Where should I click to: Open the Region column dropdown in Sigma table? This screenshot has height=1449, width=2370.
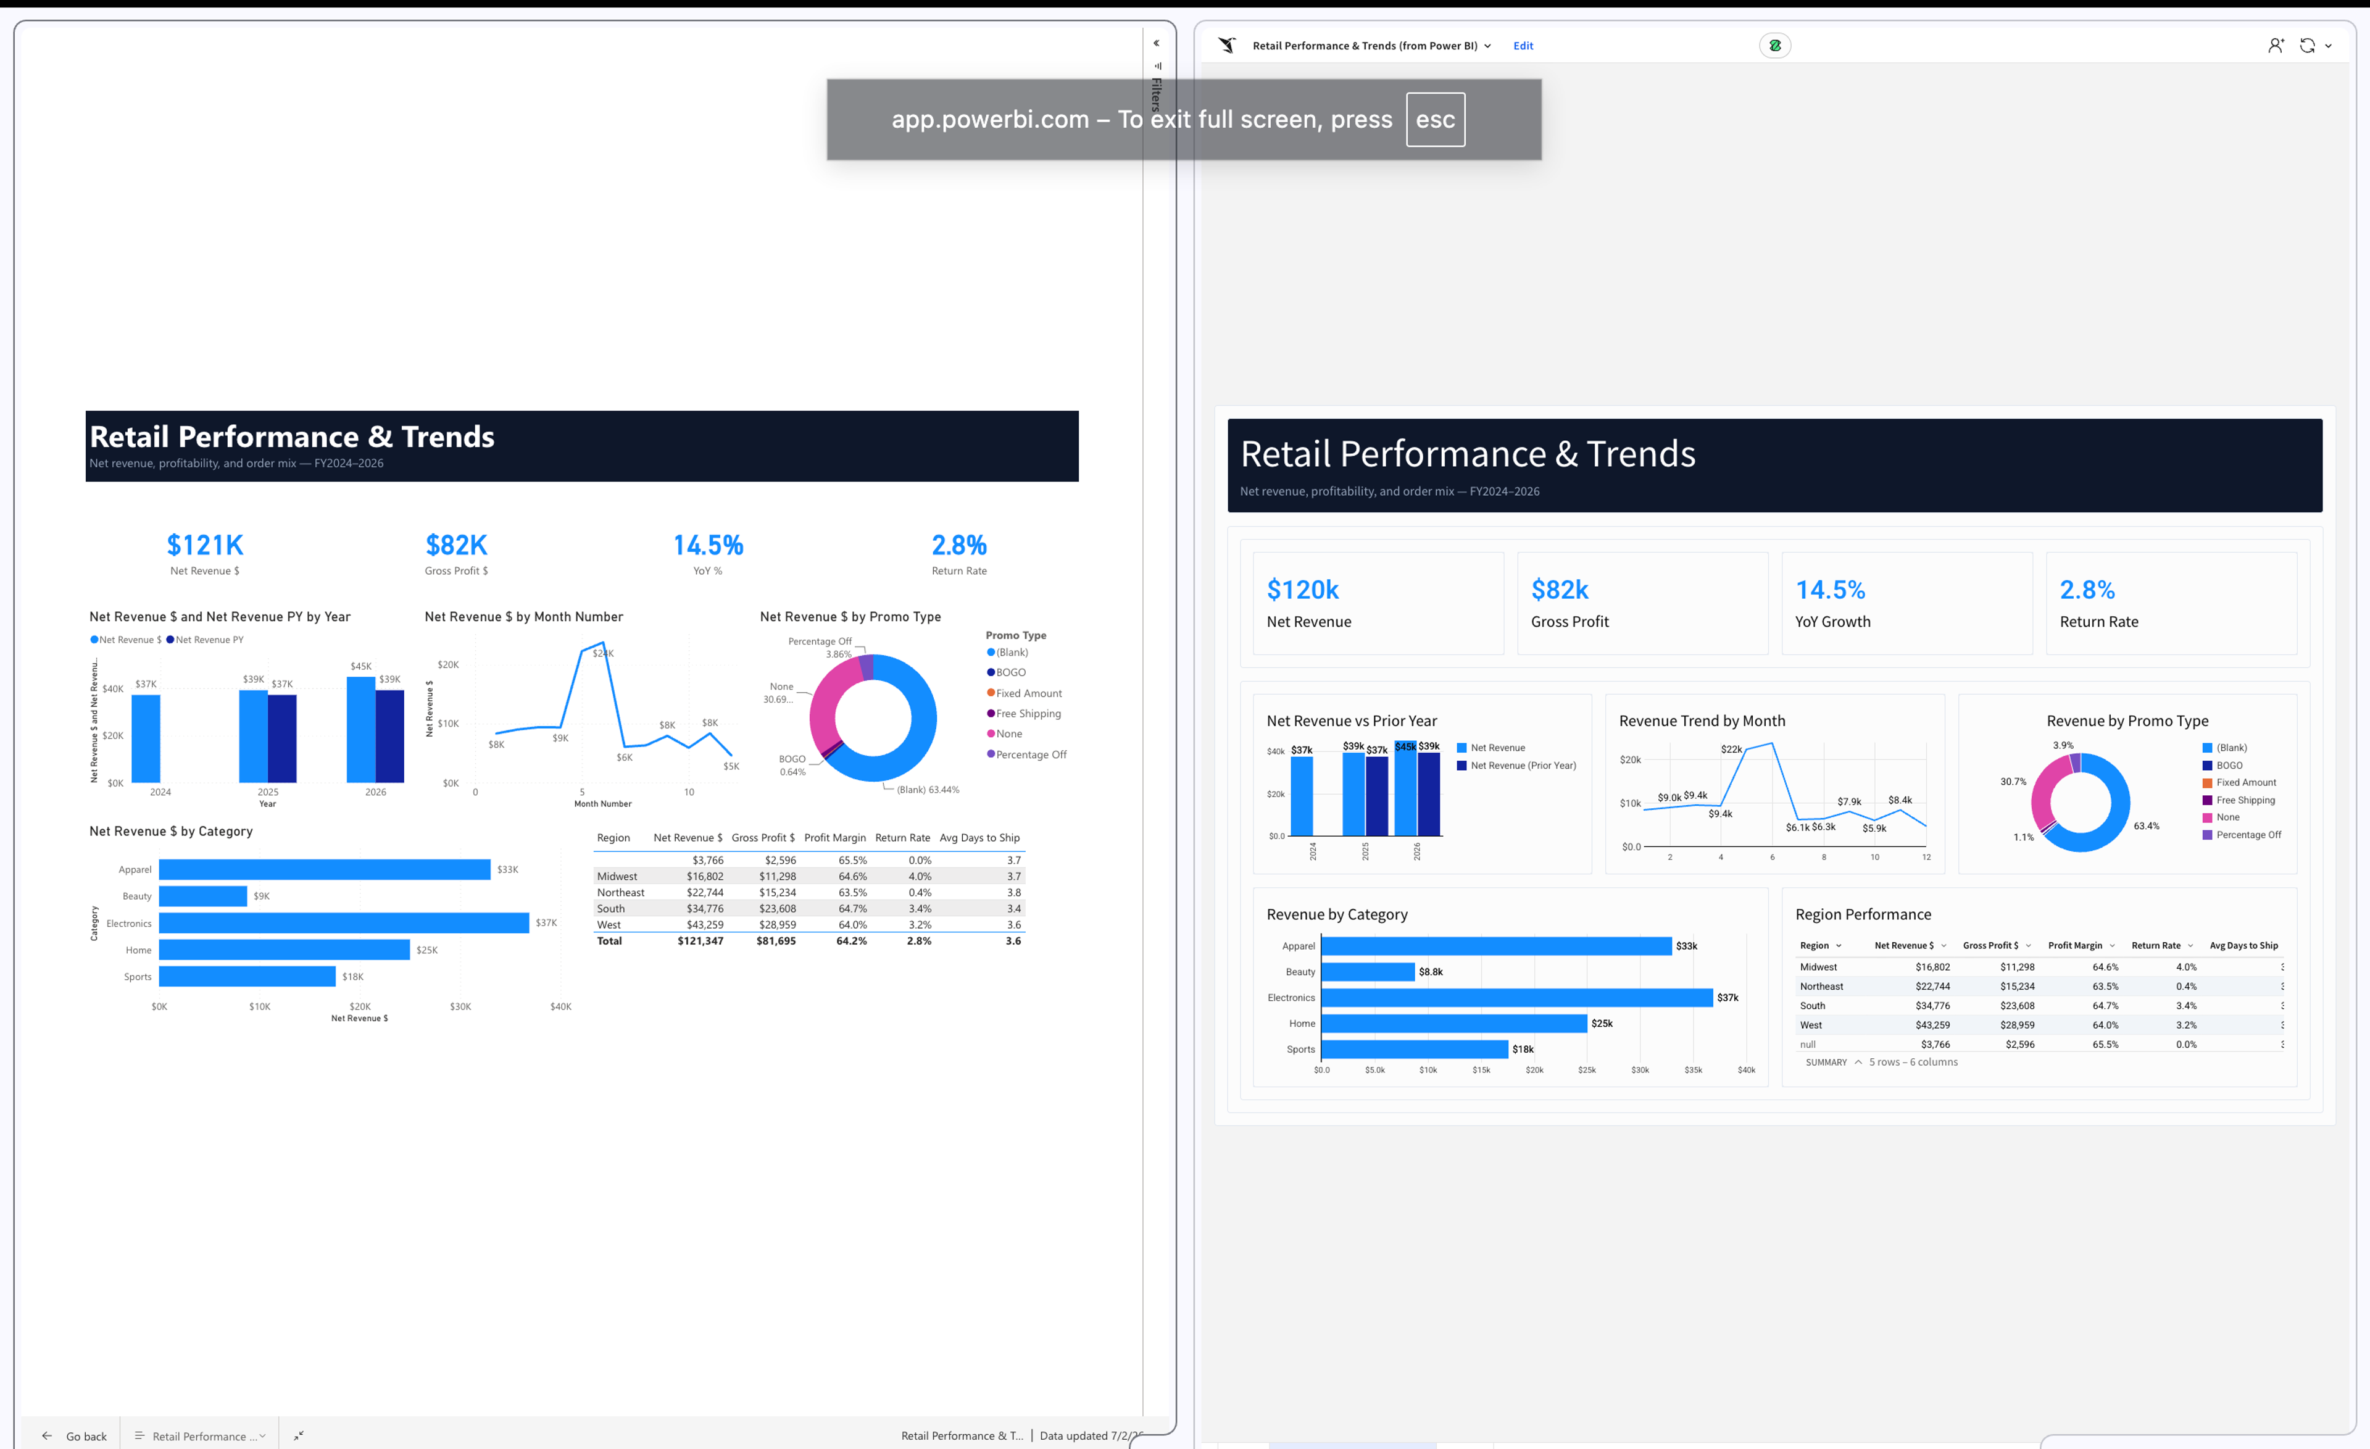[1839, 946]
